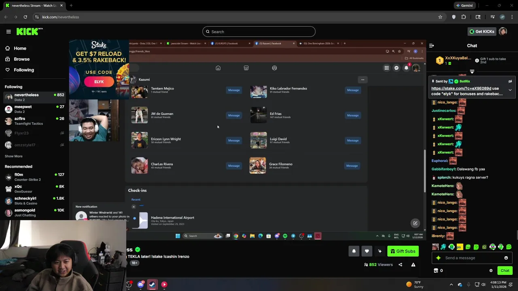The width and height of the screenshot is (518, 291).
Task: Message Kiko Labrador Fernandez in stream
Action: coord(352,90)
